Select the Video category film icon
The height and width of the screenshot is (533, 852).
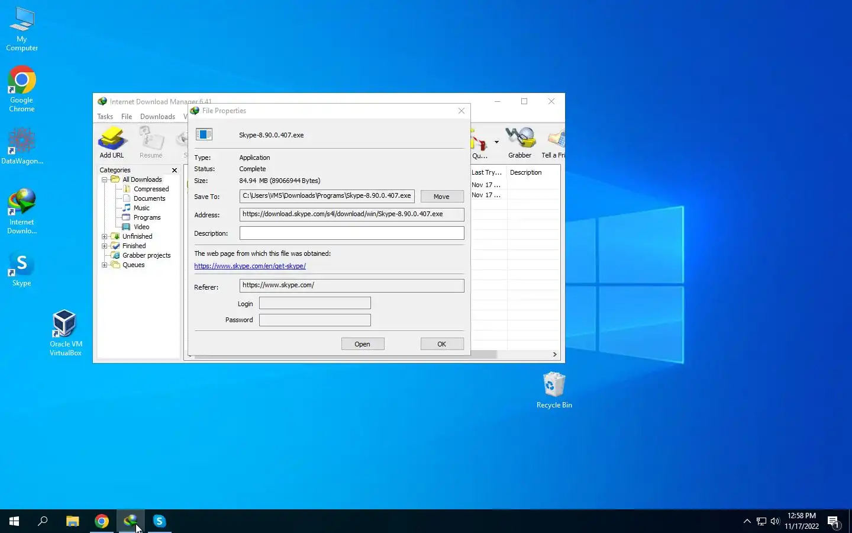tap(127, 227)
